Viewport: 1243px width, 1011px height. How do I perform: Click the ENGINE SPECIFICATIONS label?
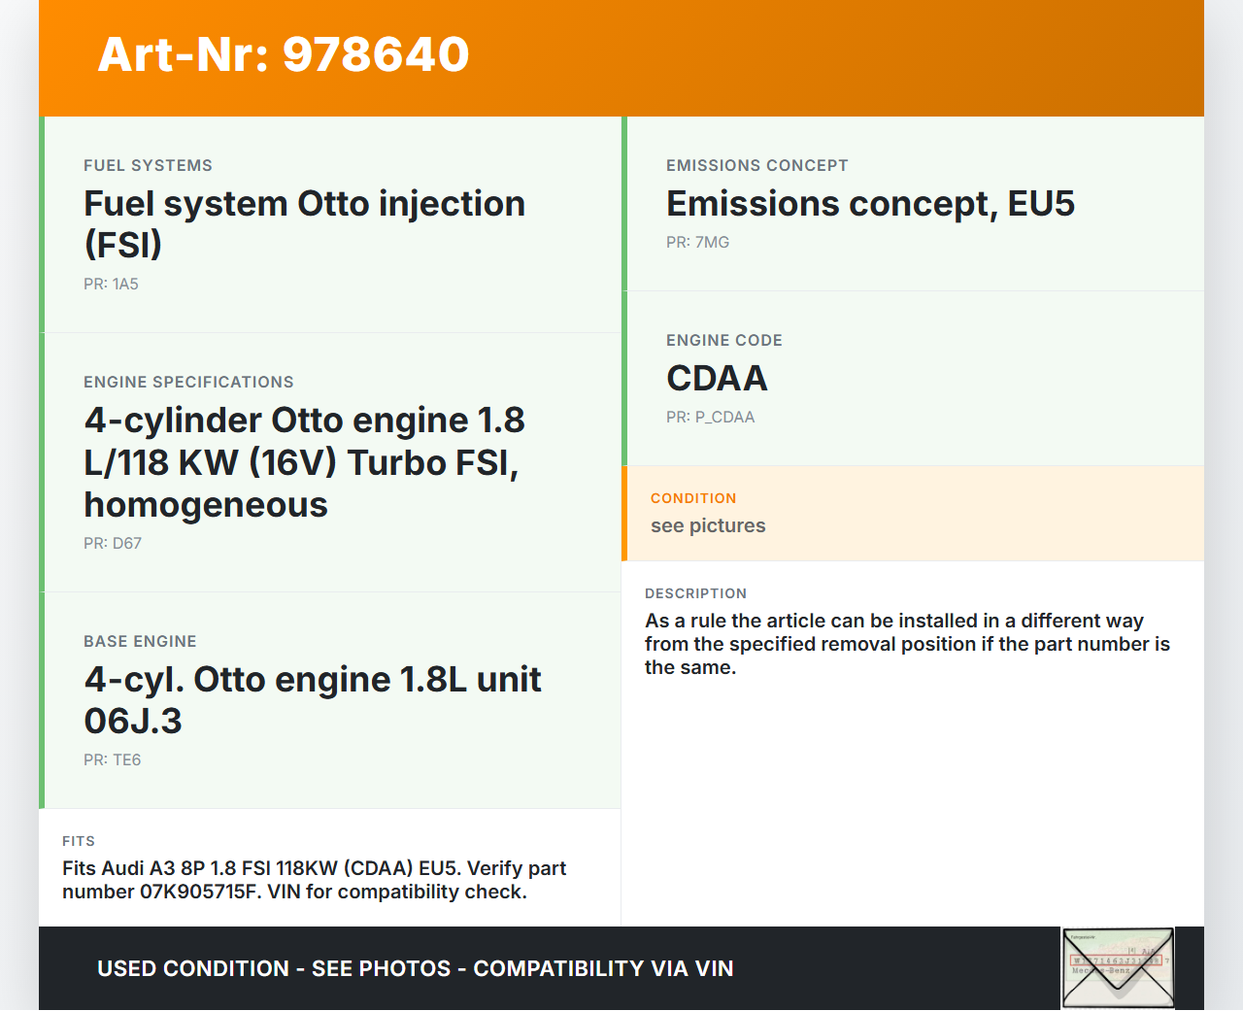pyautogui.click(x=188, y=382)
